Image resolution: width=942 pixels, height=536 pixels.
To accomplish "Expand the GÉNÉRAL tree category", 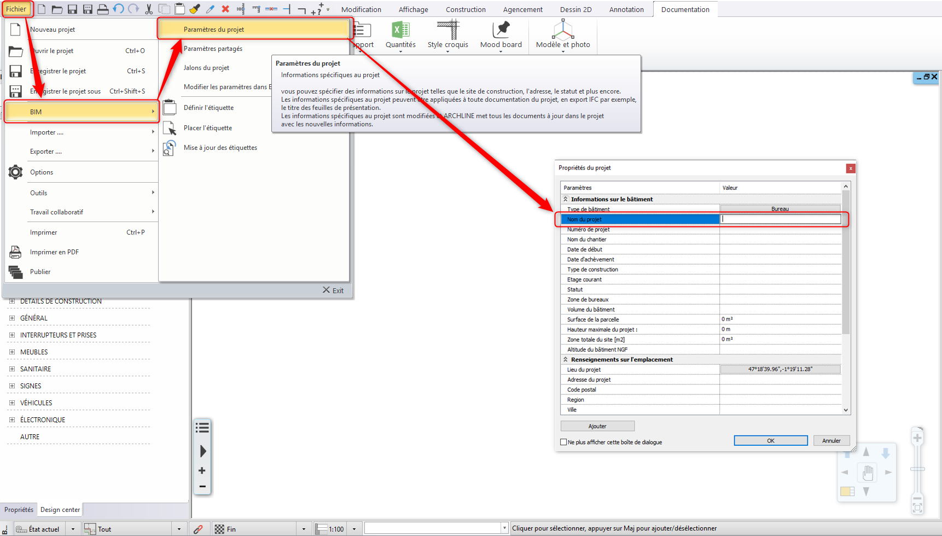I will coord(12,318).
